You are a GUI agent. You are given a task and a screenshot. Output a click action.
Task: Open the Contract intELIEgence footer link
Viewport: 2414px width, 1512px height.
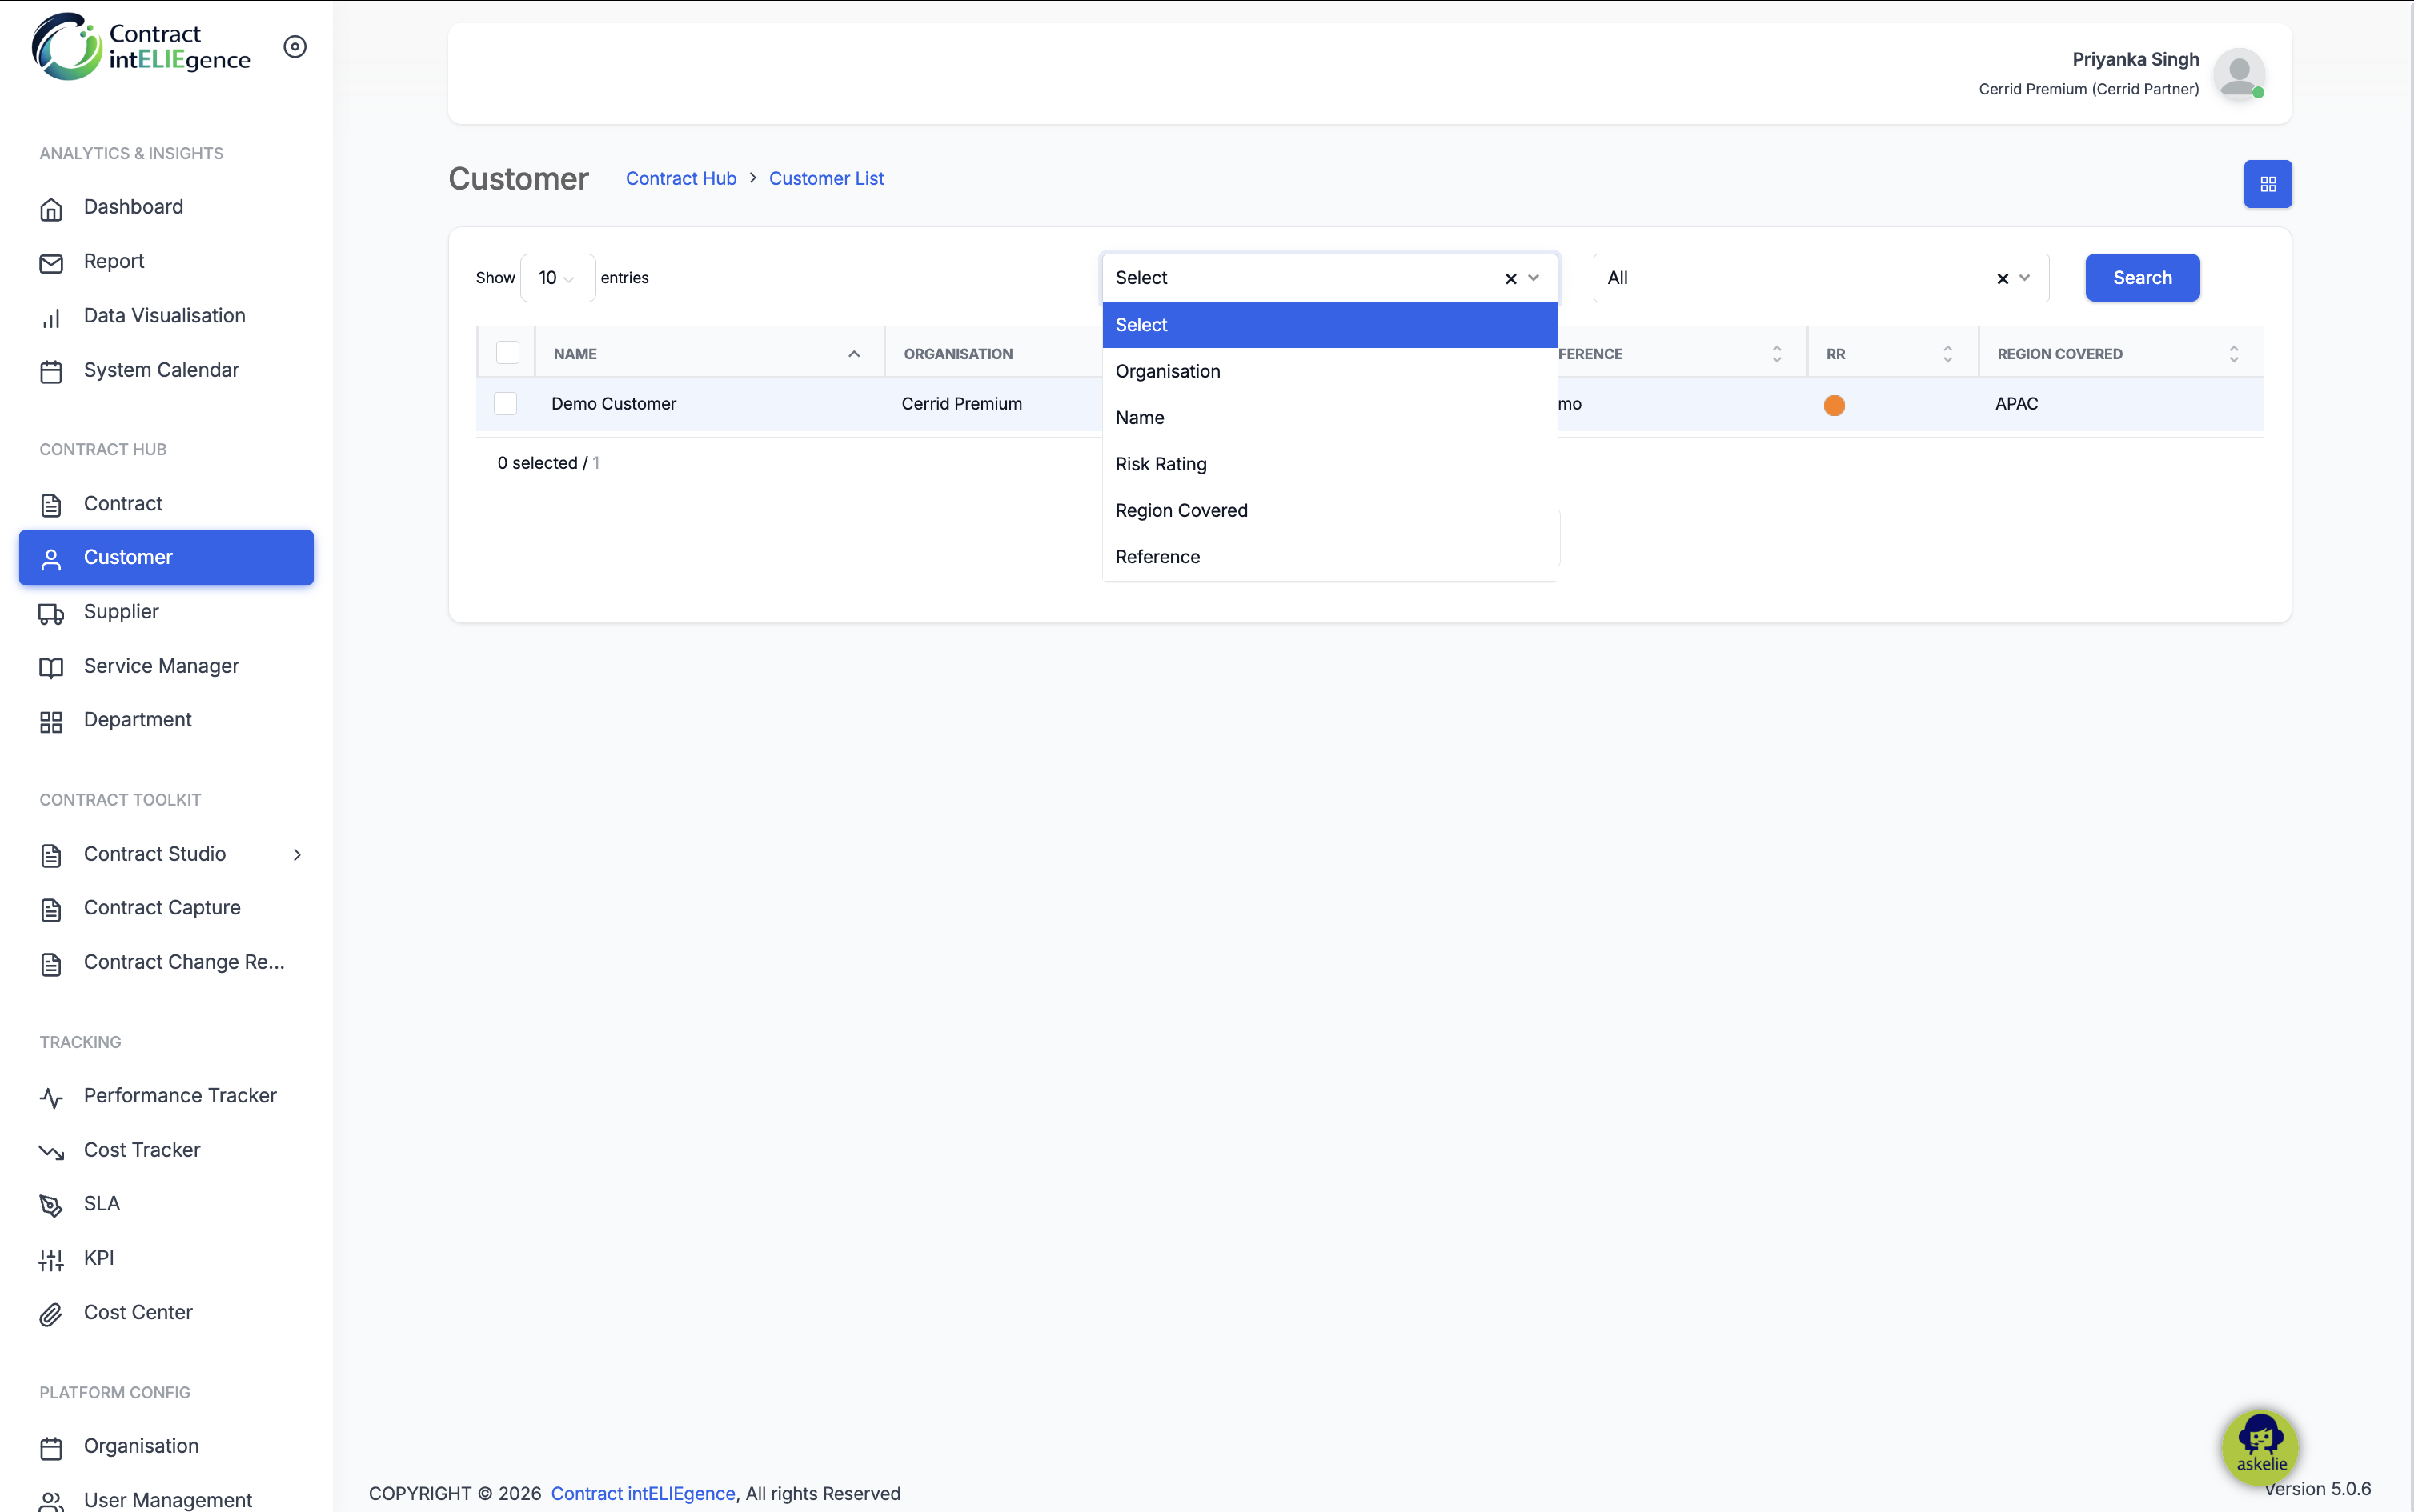(644, 1493)
